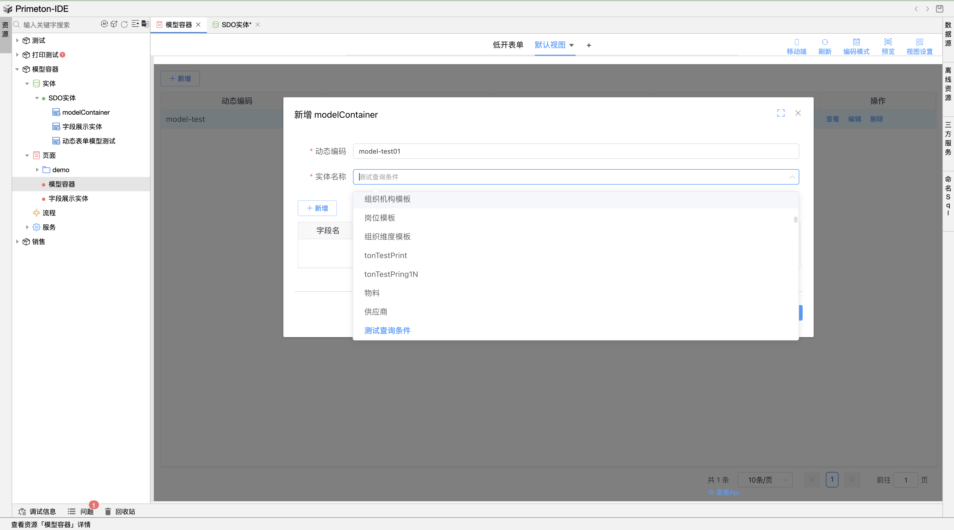Image resolution: width=954 pixels, height=530 pixels.
Task: Click the new module cube-plus icon
Action: tap(114, 24)
